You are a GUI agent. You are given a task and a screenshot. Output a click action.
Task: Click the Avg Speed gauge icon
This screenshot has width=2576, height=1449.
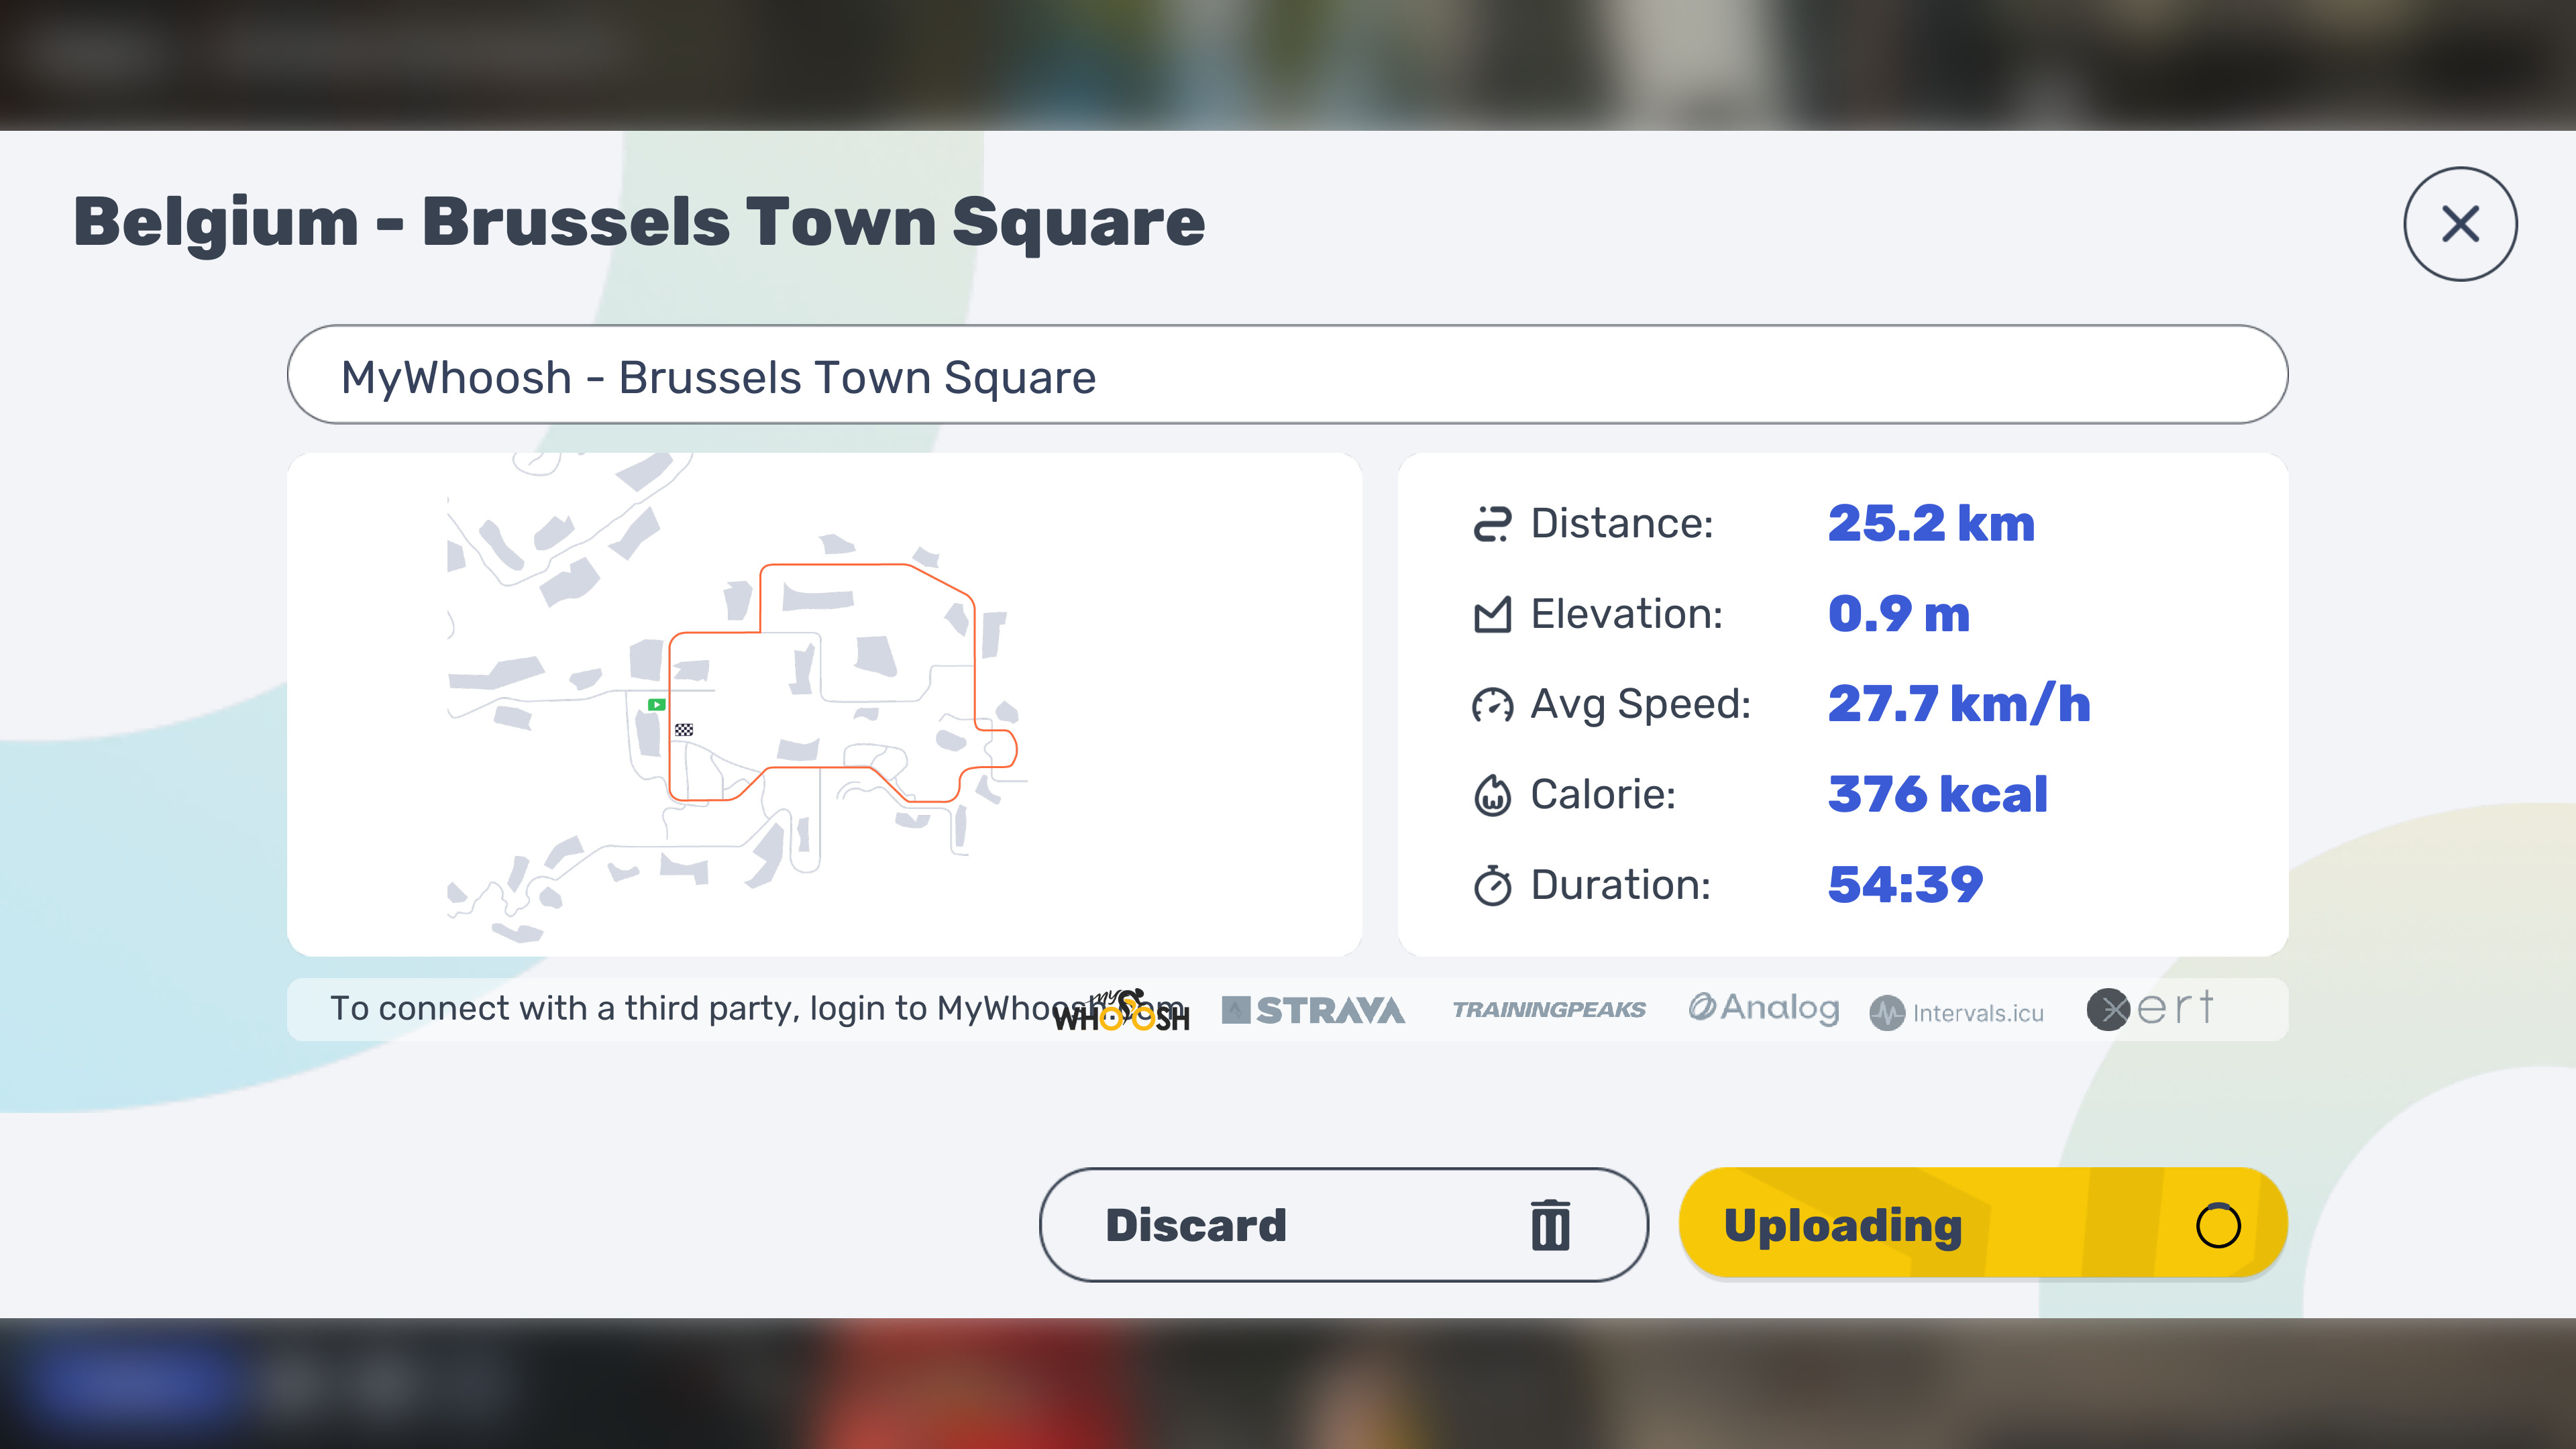point(1492,705)
